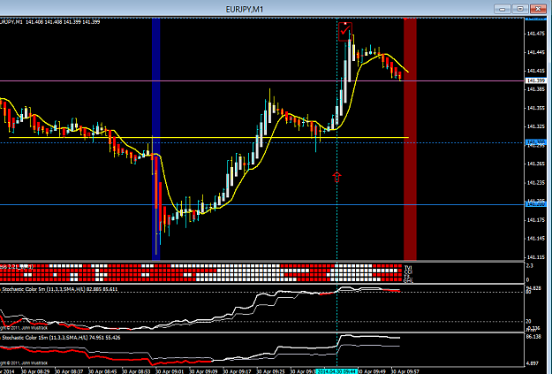The width and height of the screenshot is (552, 374).
Task: Click the 141.355 price axis label
Action: pyautogui.click(x=536, y=108)
